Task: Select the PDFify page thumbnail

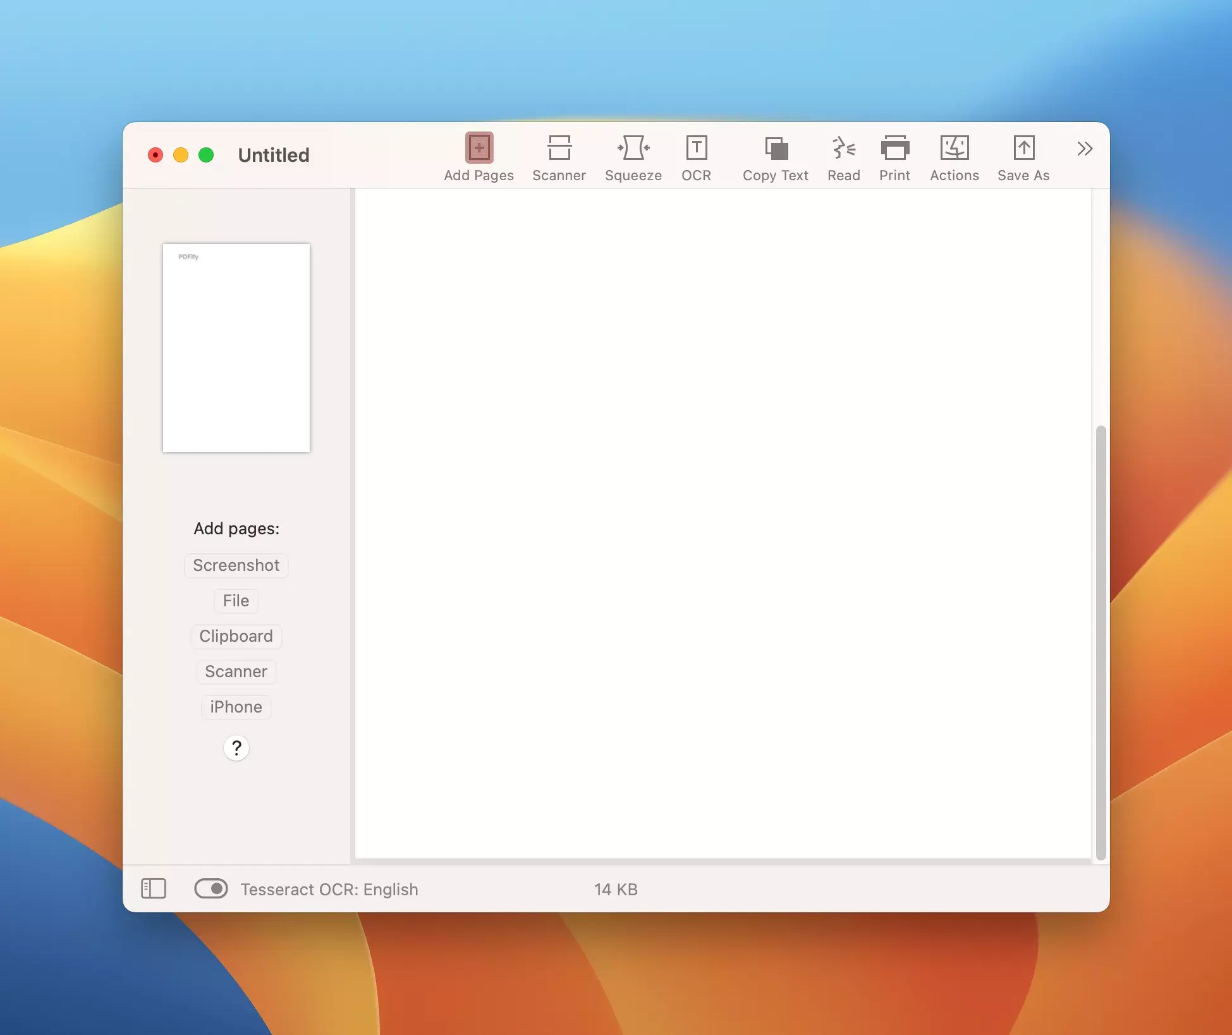Action: 236,348
